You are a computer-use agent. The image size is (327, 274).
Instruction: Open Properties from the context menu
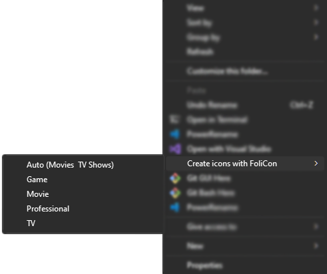245,265
